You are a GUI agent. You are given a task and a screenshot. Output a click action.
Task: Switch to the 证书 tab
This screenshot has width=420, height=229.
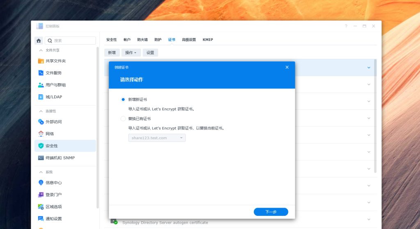pyautogui.click(x=172, y=40)
